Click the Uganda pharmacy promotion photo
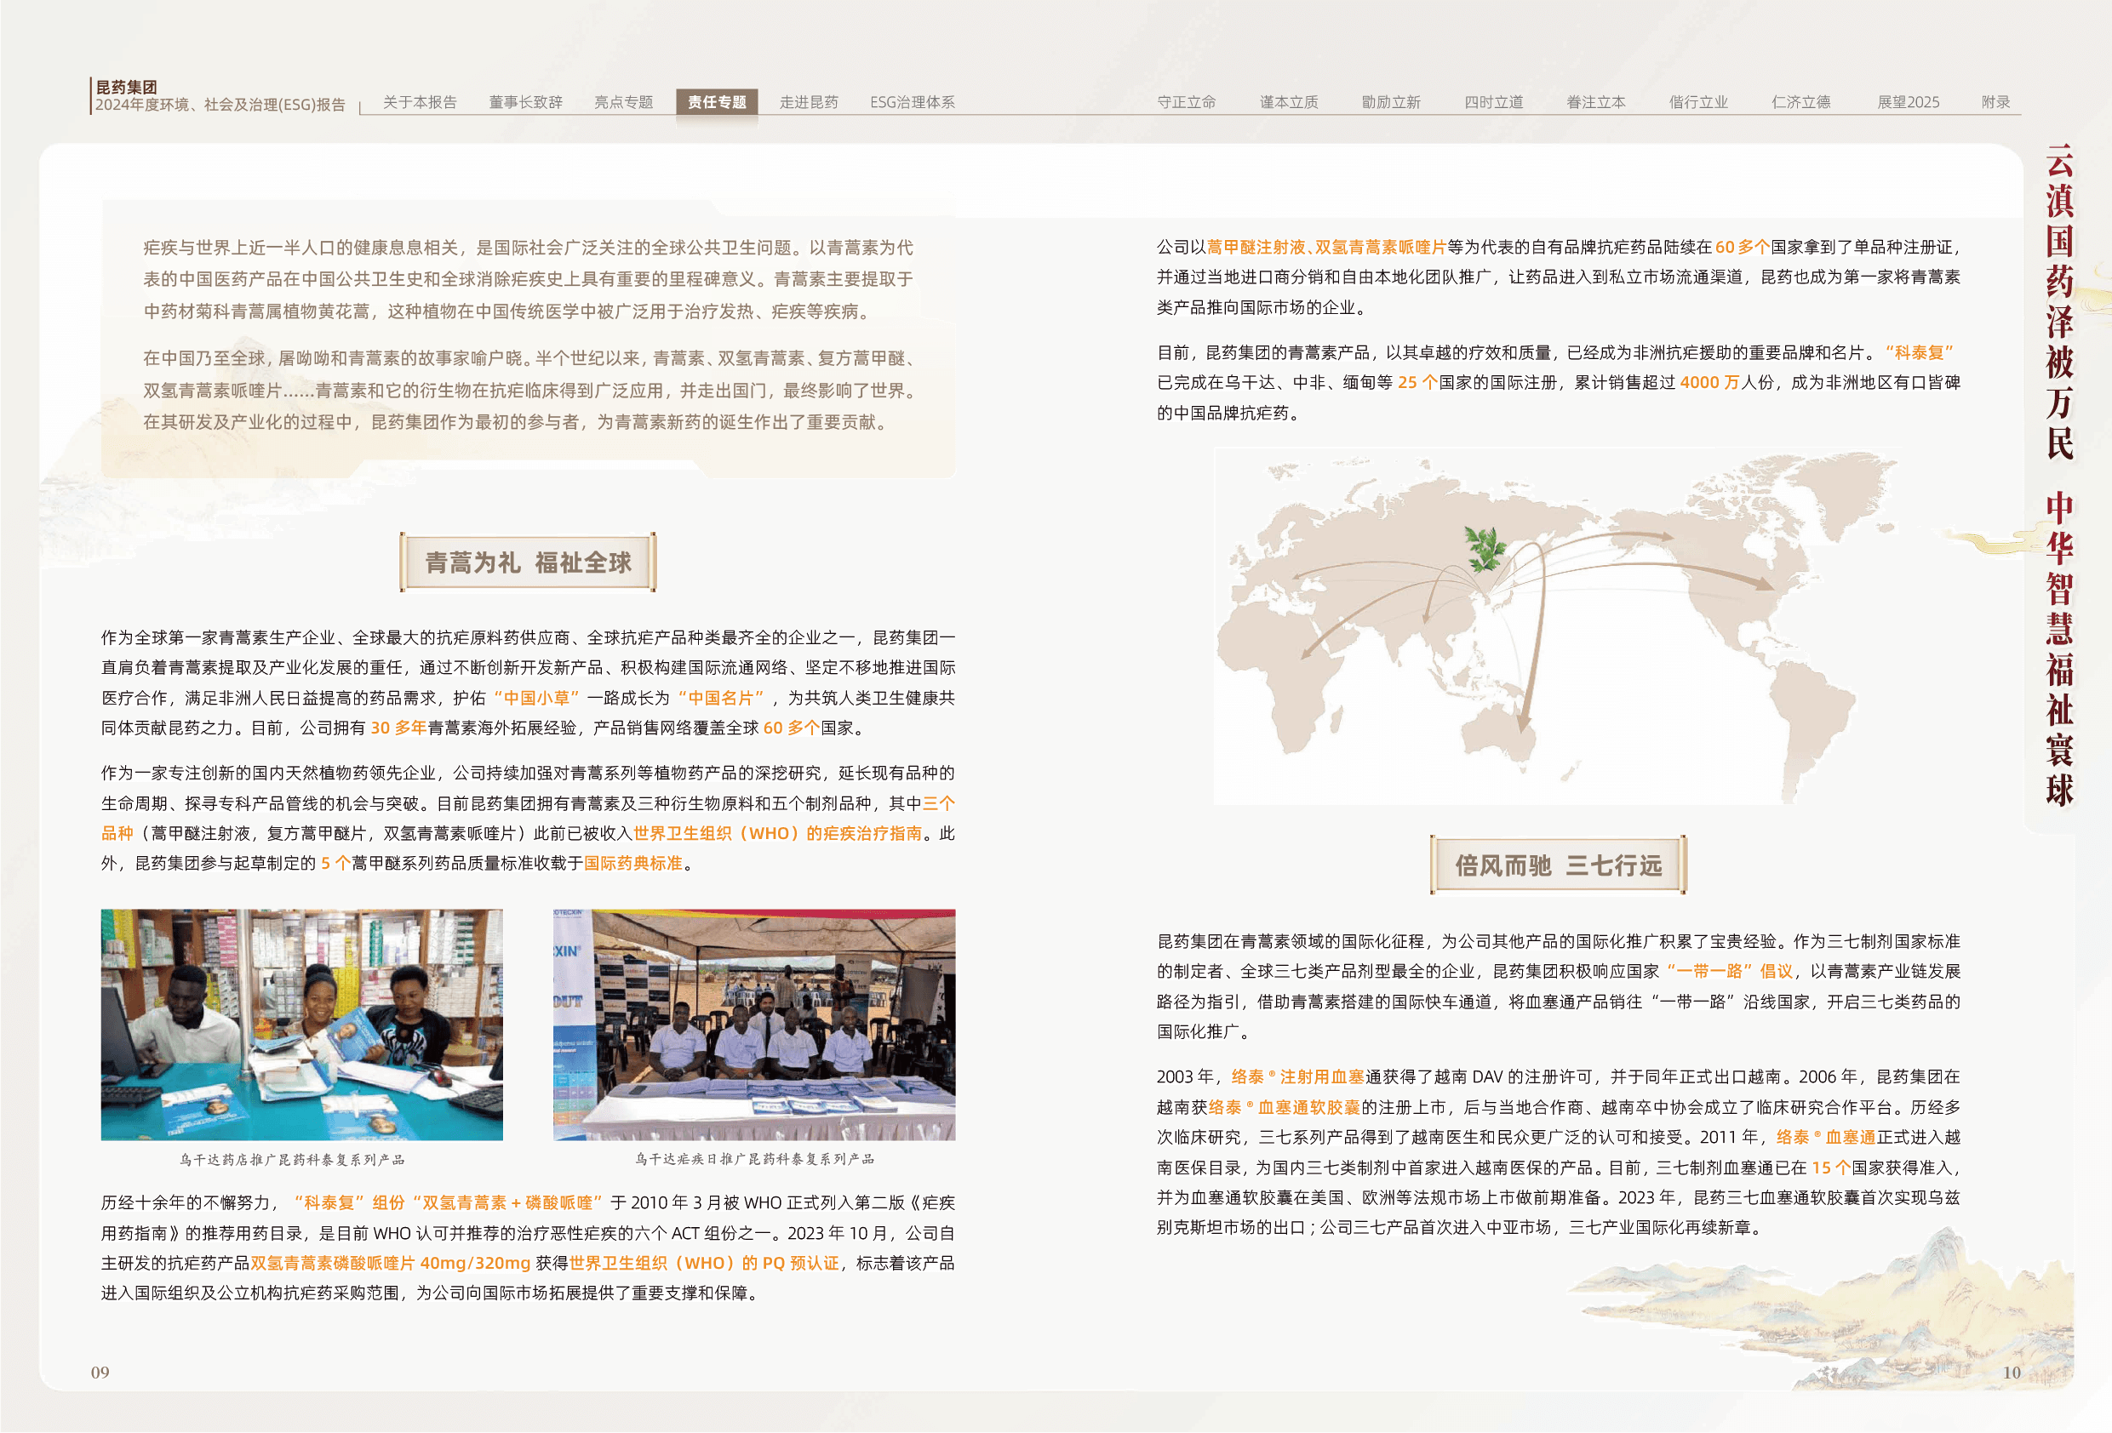Image resolution: width=2112 pixels, height=1433 pixels. pos(300,1024)
